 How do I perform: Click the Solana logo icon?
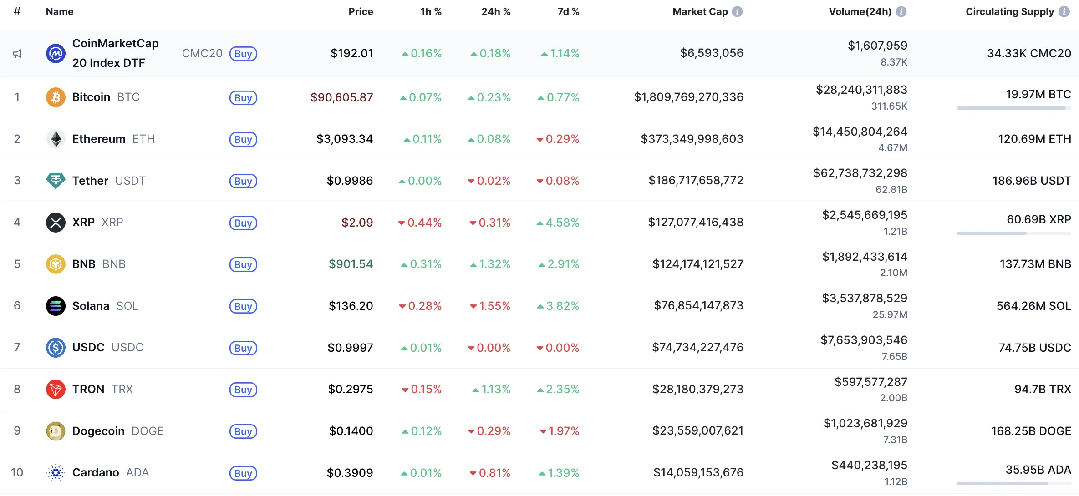55,306
